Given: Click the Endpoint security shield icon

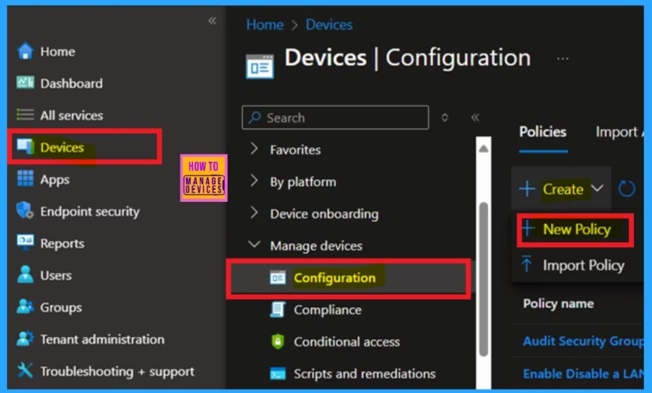Looking at the screenshot, I should pos(25,210).
